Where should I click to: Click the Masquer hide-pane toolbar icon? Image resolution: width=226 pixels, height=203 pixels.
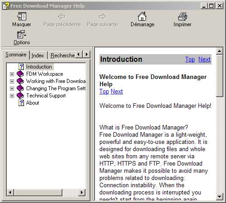coord(22,16)
